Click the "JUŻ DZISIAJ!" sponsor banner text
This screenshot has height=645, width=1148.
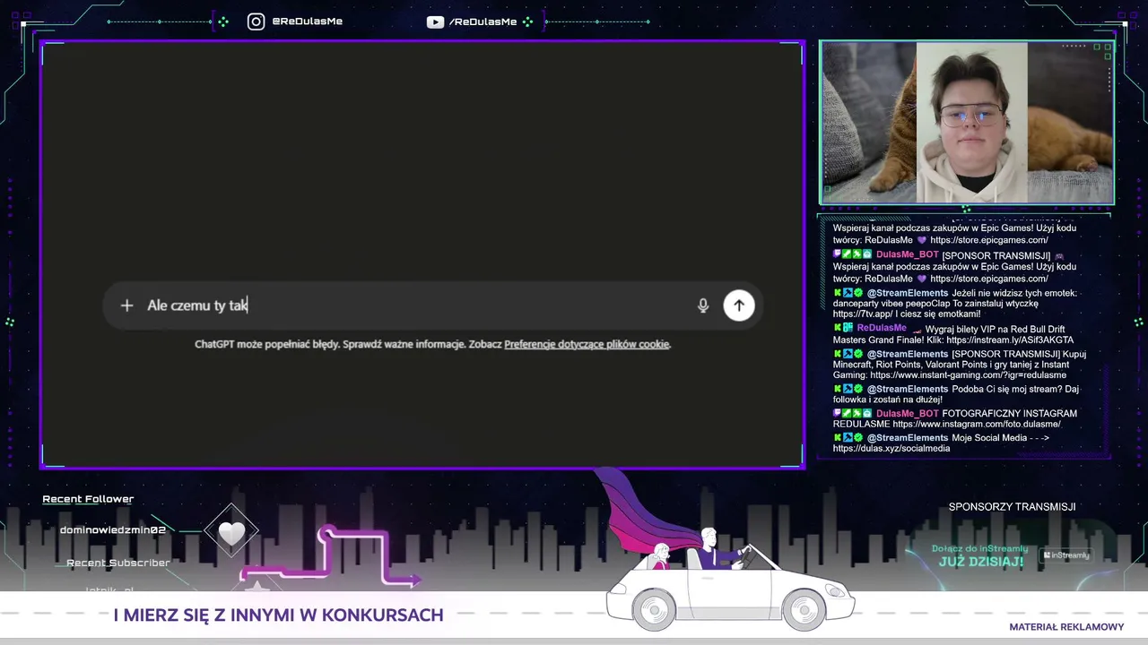(981, 562)
